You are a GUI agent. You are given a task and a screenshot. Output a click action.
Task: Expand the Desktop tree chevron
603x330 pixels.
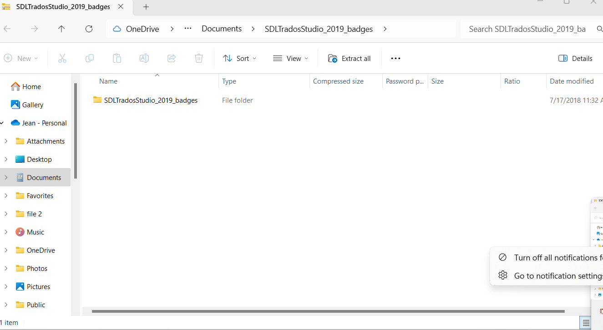tap(6, 159)
